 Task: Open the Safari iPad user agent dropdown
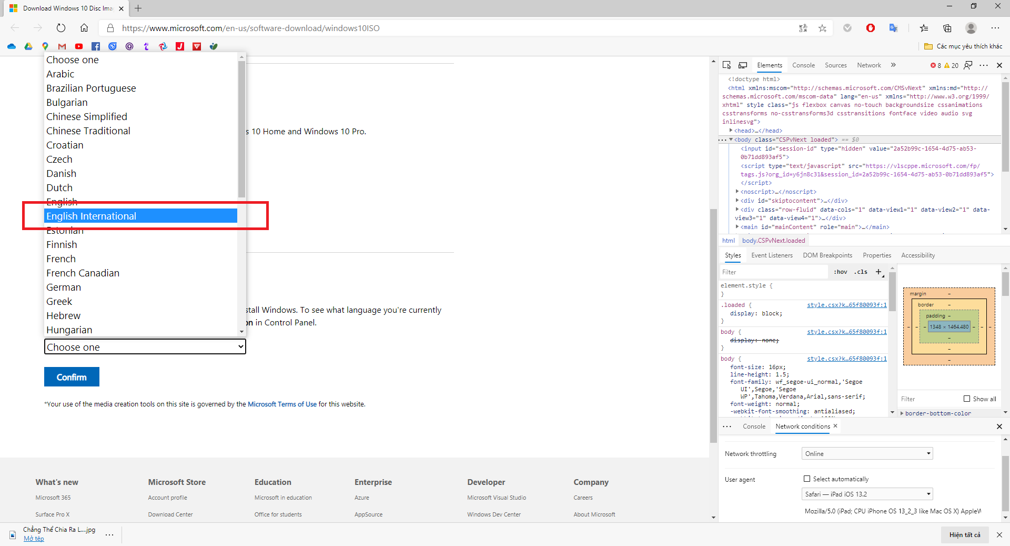[867, 494]
